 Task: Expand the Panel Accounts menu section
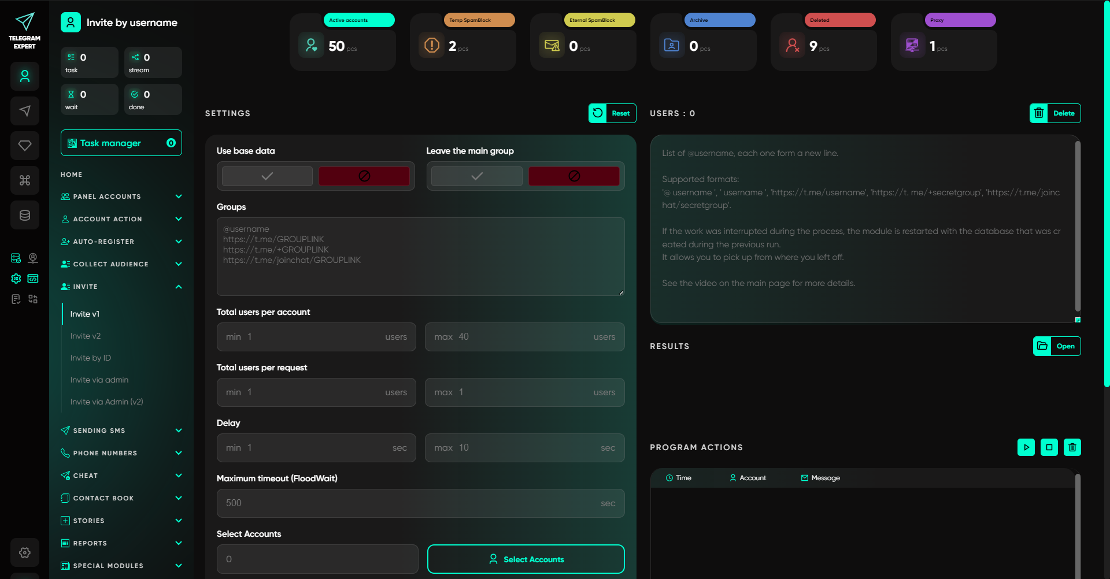click(121, 196)
